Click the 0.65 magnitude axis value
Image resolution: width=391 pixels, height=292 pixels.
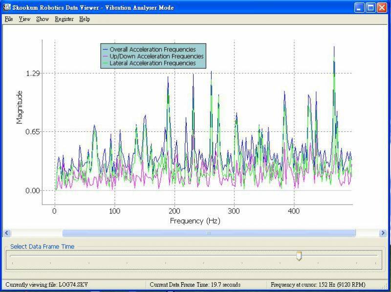click(33, 131)
